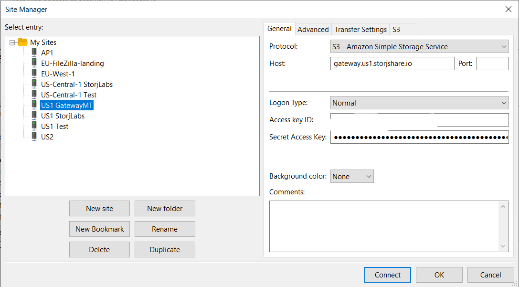Confirm with the OK button
This screenshot has width=519, height=287.
439,275
